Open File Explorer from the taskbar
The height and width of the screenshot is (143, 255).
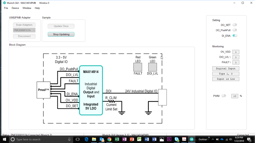[94, 139]
